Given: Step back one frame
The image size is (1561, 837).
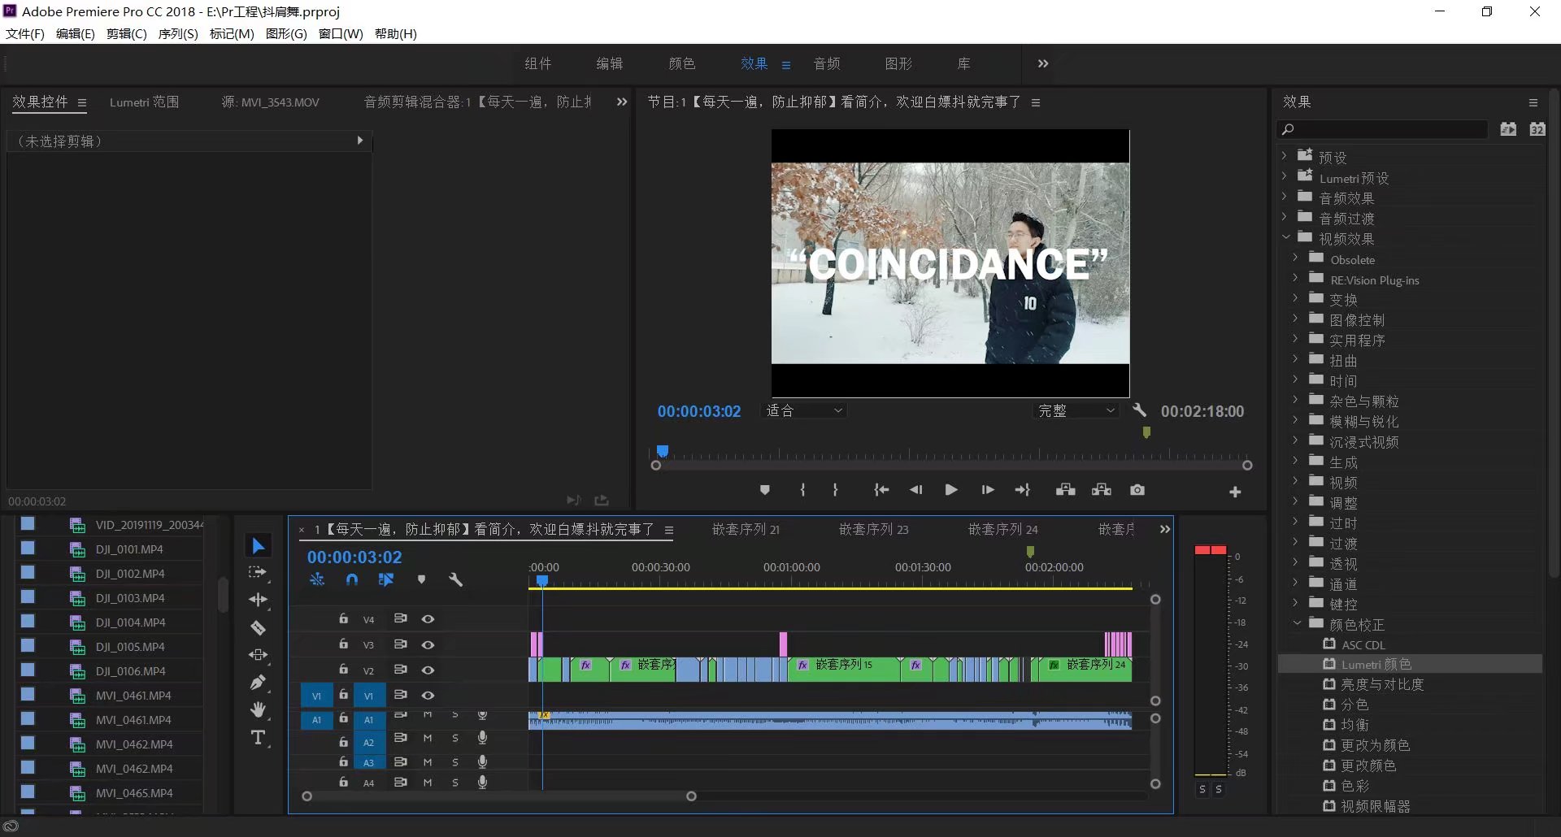Looking at the screenshot, I should [916, 490].
